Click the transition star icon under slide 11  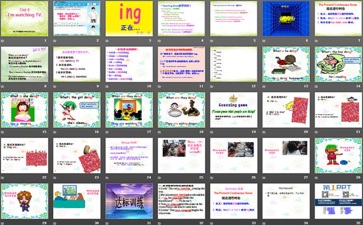[x=159, y=86]
